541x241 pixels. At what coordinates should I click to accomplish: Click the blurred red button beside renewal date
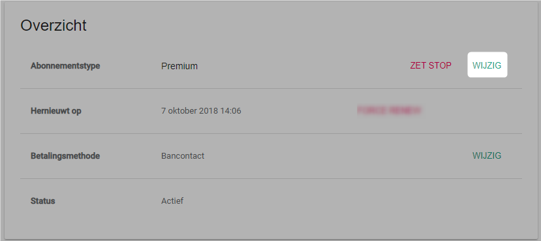pos(389,110)
